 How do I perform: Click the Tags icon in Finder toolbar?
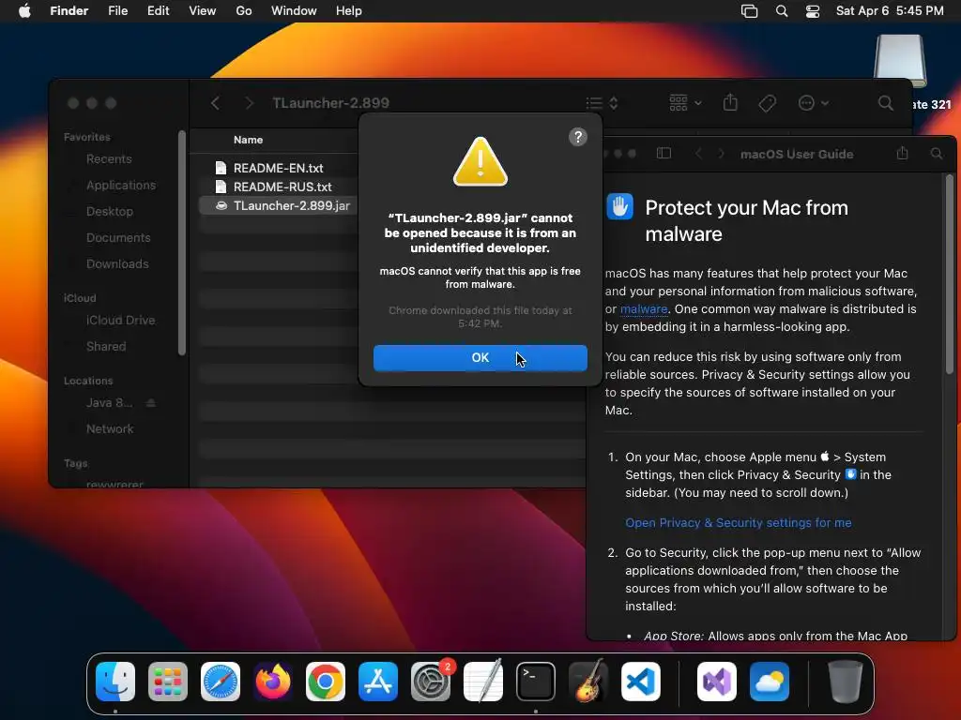768,103
